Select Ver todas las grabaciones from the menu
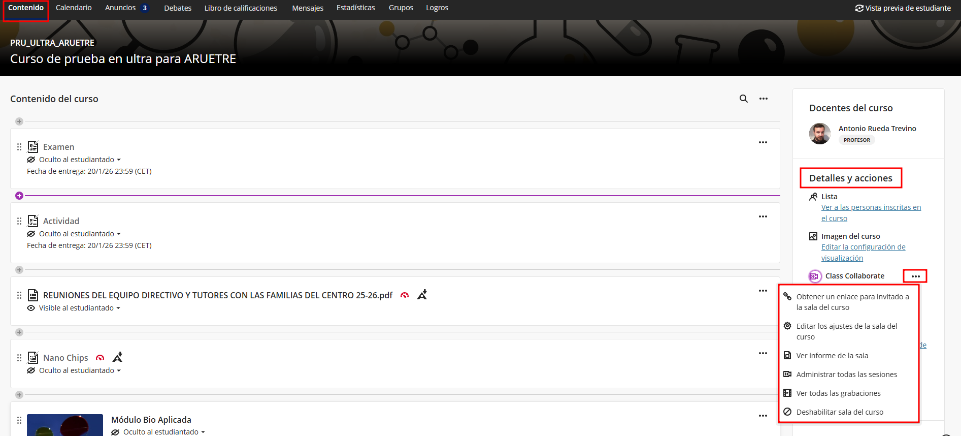 pyautogui.click(x=838, y=393)
